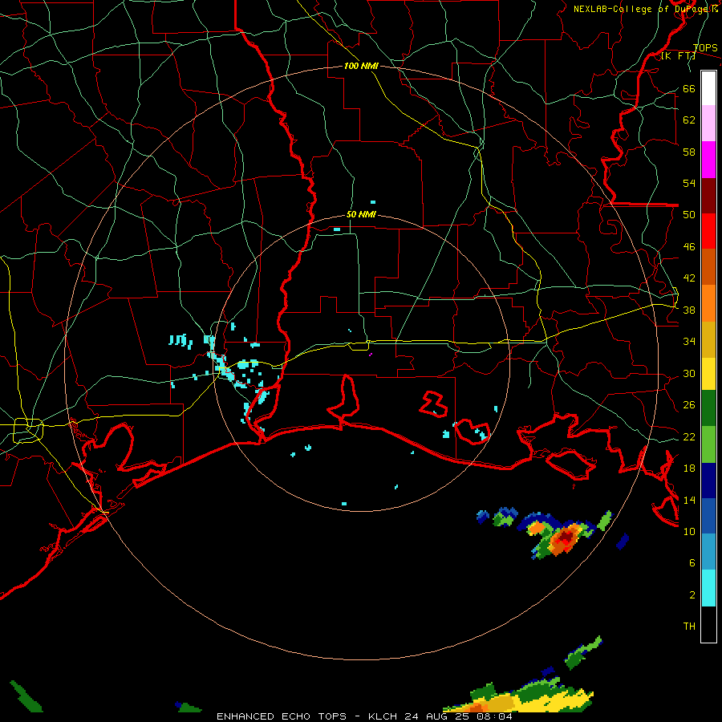The height and width of the screenshot is (722, 722).
Task: Click the '50' legend value
Action: click(x=689, y=215)
